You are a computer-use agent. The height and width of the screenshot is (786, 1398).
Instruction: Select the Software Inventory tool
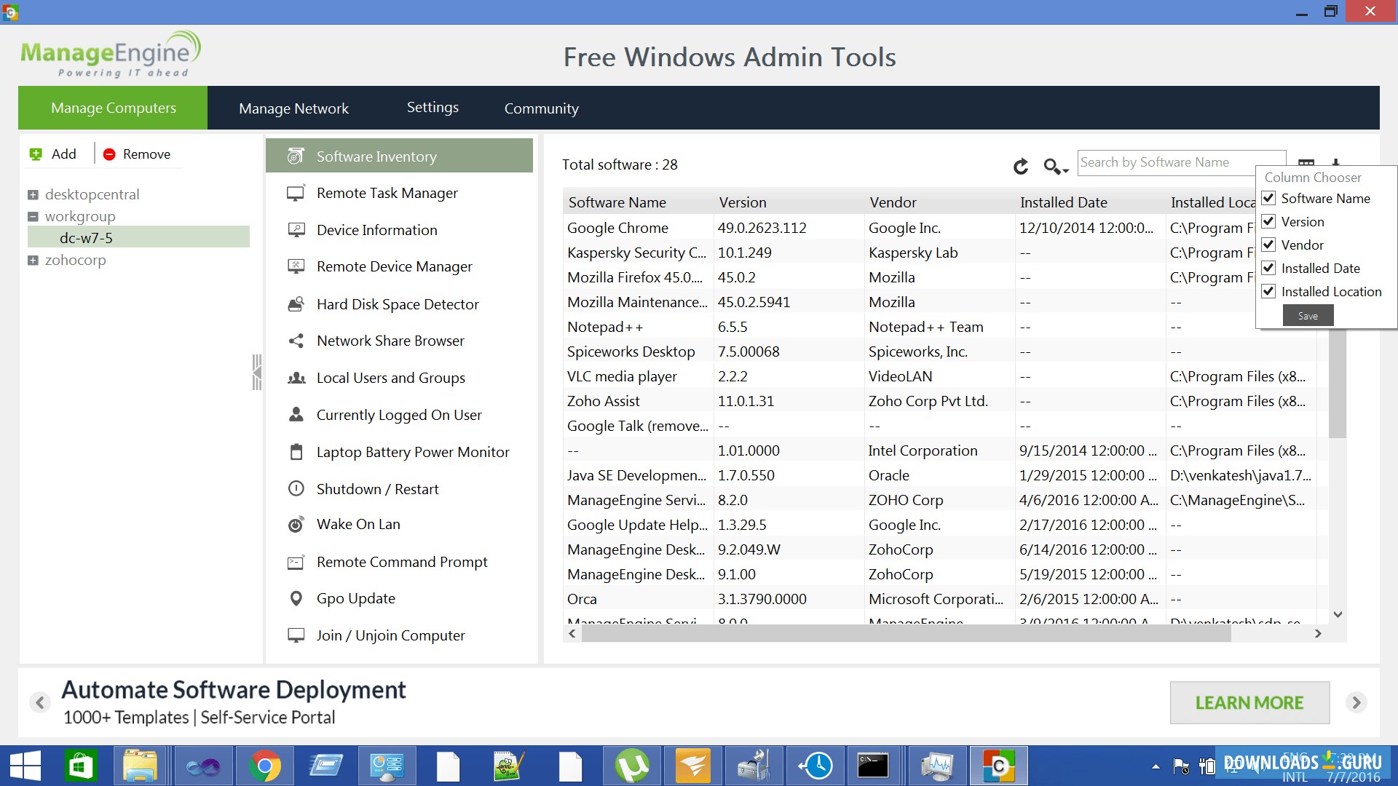[376, 156]
